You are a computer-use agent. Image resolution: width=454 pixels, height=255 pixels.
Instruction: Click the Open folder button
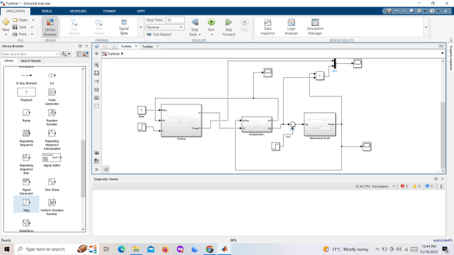[20, 20]
